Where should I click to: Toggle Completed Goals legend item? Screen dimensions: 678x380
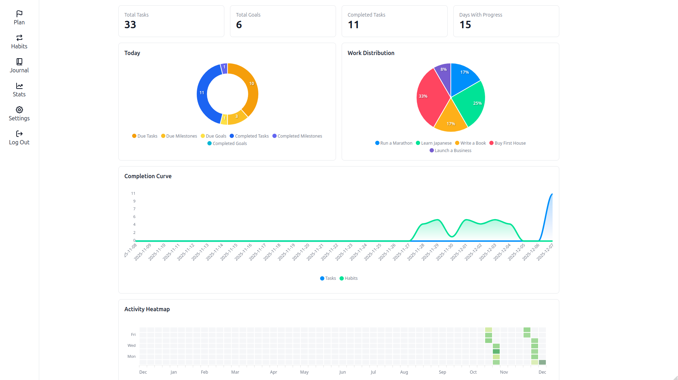point(227,143)
